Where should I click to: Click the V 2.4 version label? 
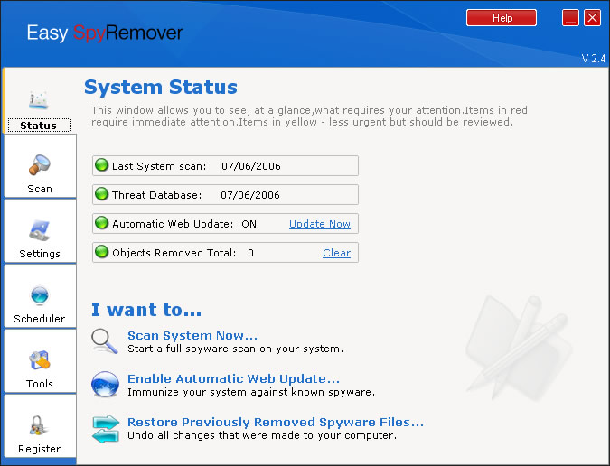(x=593, y=59)
